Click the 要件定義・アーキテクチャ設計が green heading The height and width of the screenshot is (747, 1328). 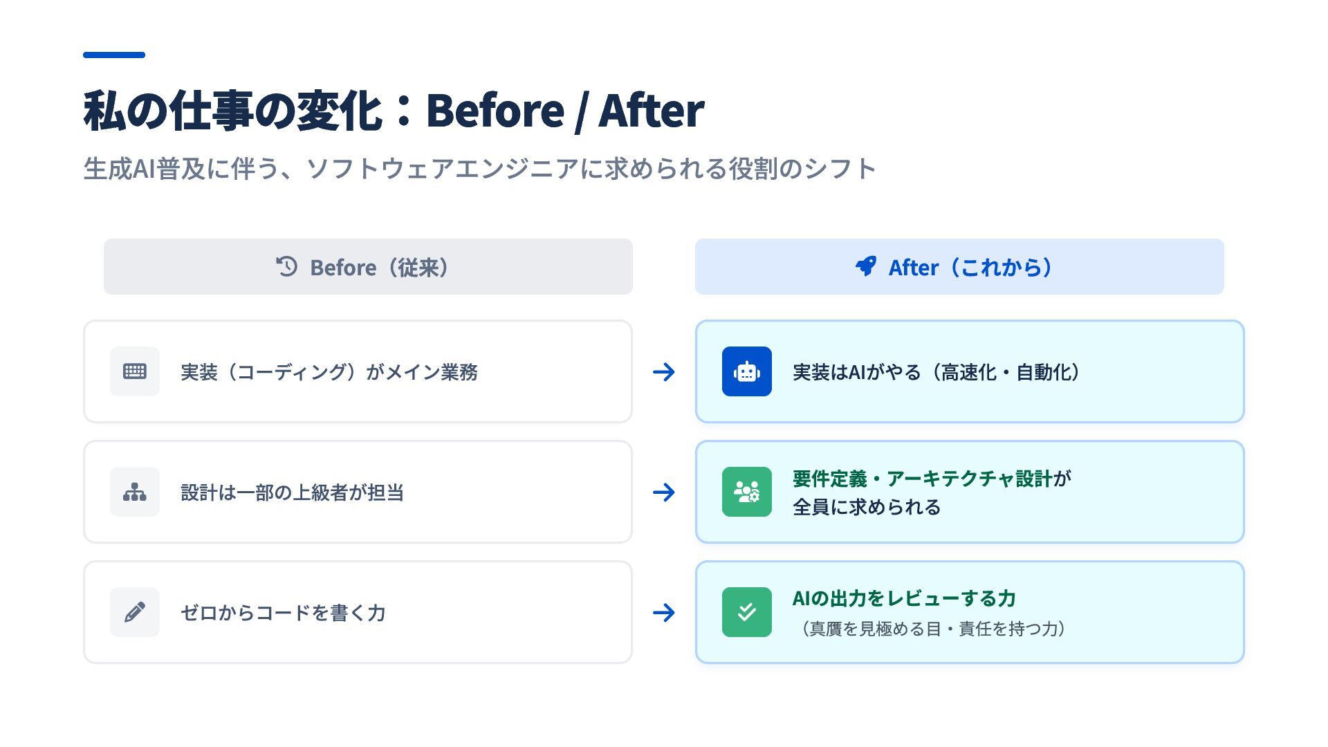pyautogui.click(x=932, y=479)
